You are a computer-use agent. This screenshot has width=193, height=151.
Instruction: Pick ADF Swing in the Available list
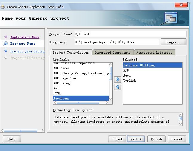(x=81, y=83)
